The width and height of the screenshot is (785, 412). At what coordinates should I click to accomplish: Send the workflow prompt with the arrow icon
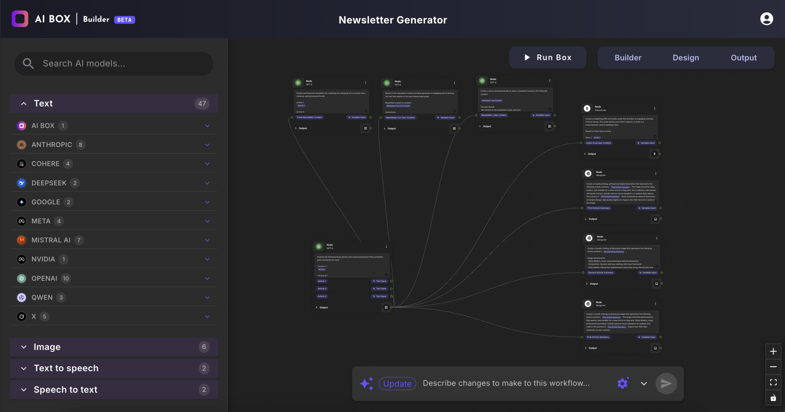coord(666,383)
